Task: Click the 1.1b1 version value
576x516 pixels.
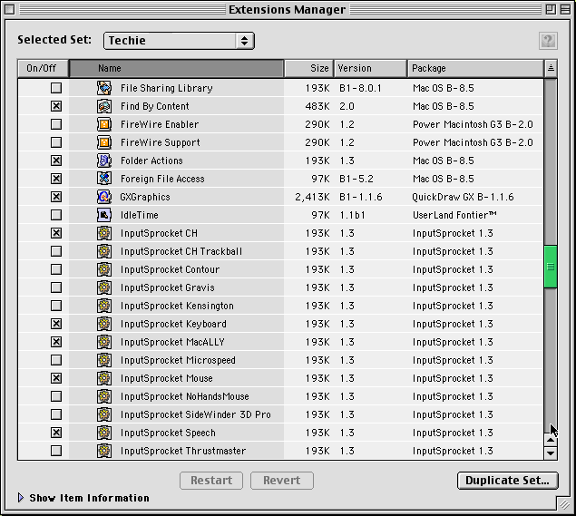Action: 352,215
